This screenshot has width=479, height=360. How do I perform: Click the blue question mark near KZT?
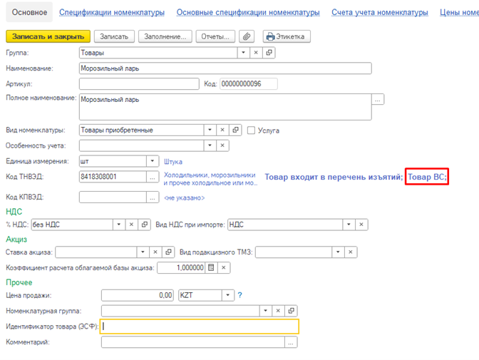pyautogui.click(x=240, y=295)
